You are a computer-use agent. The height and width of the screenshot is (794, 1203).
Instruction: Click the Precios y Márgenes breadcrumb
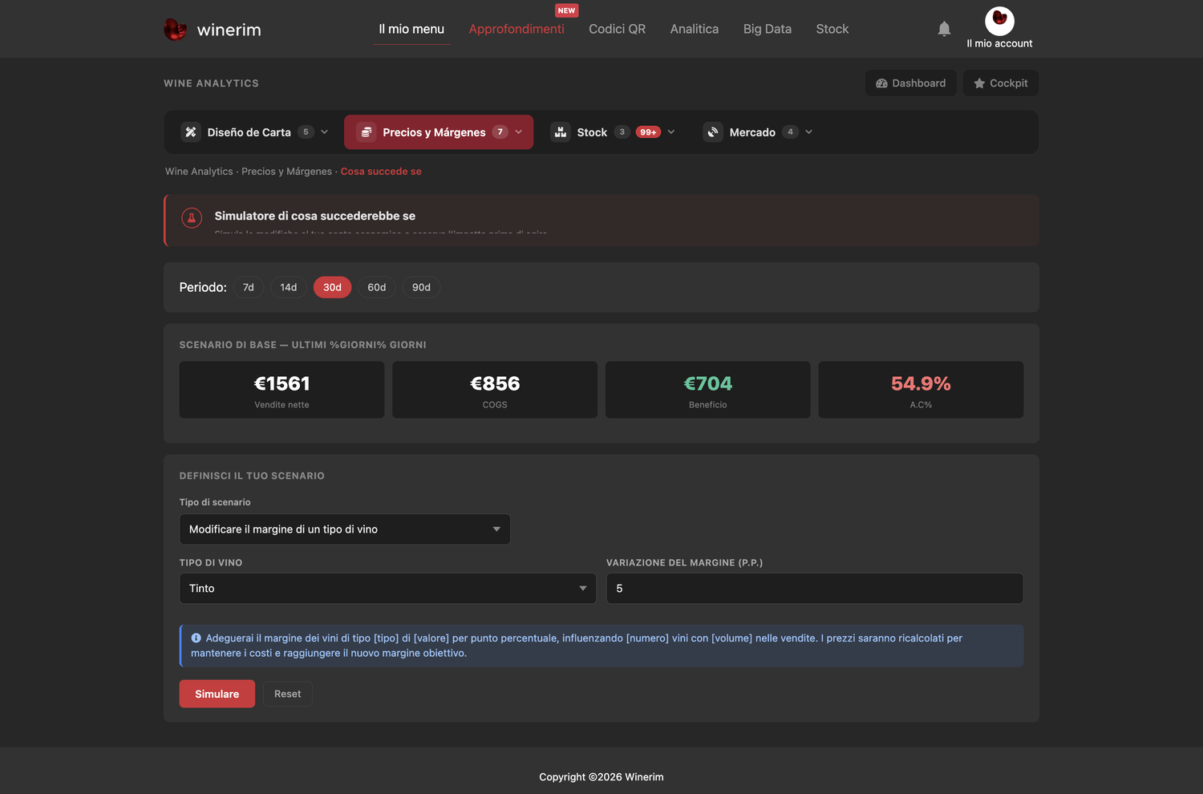pos(286,172)
